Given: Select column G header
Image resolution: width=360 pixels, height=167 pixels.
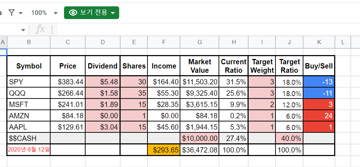Looking at the screenshot, I should tap(199, 42).
